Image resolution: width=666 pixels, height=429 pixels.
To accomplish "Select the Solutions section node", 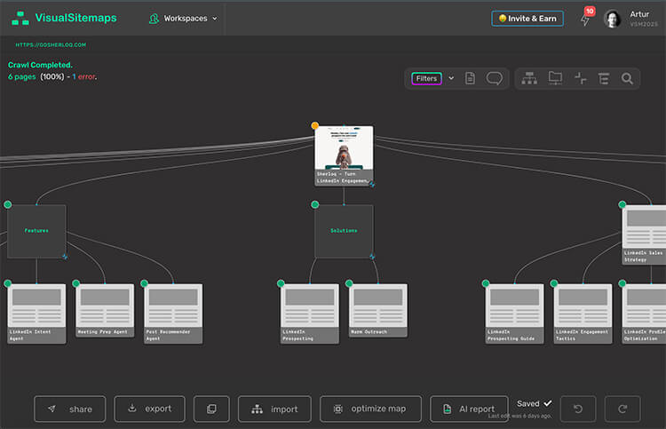I will (344, 231).
